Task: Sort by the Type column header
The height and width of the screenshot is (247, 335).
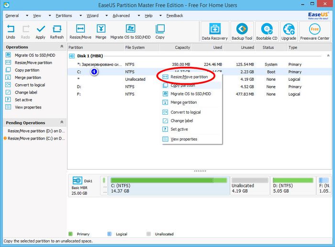Action: click(x=309, y=47)
